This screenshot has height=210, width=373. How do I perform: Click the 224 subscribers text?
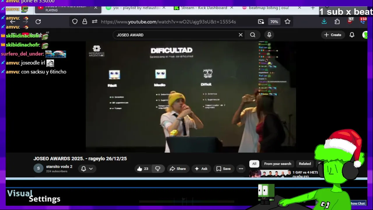point(57,171)
